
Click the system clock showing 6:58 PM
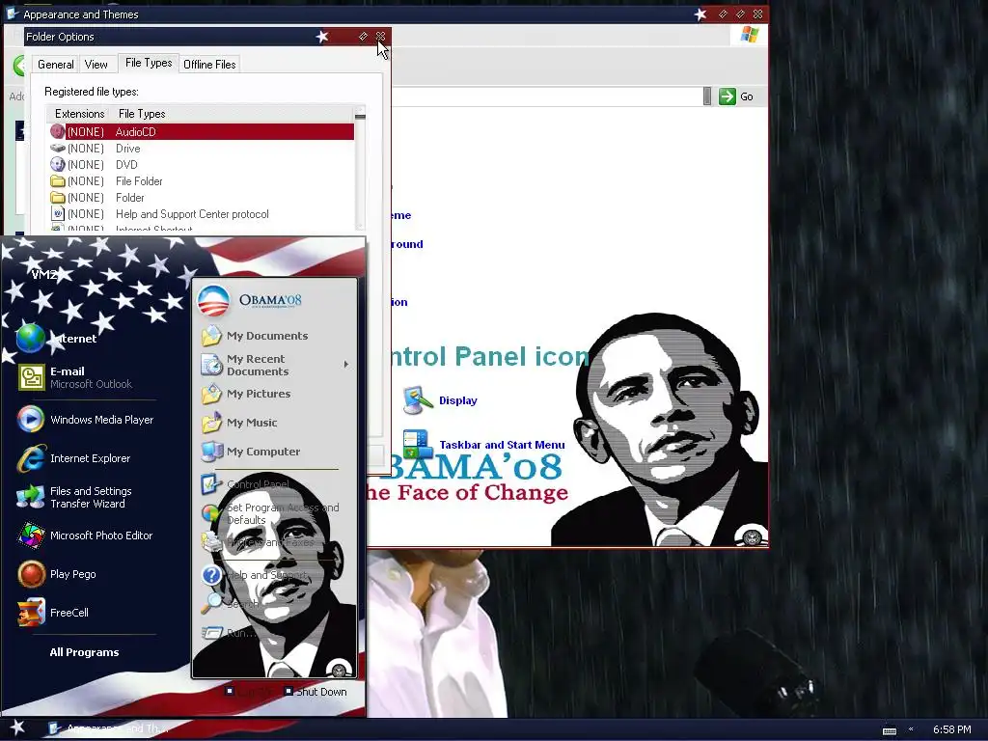(951, 729)
